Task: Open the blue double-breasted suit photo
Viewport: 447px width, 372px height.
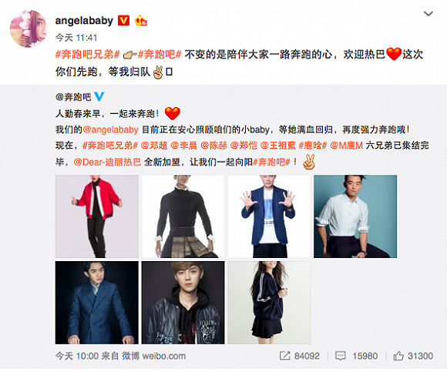Action: tap(97, 303)
